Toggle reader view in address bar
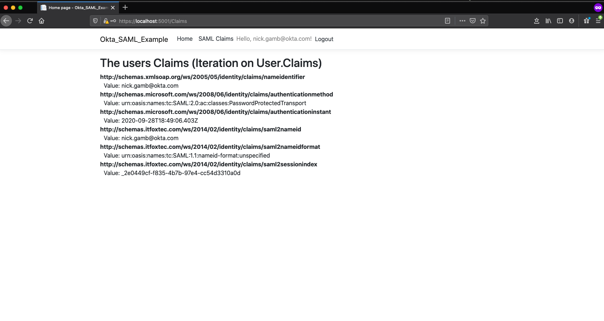 [448, 21]
